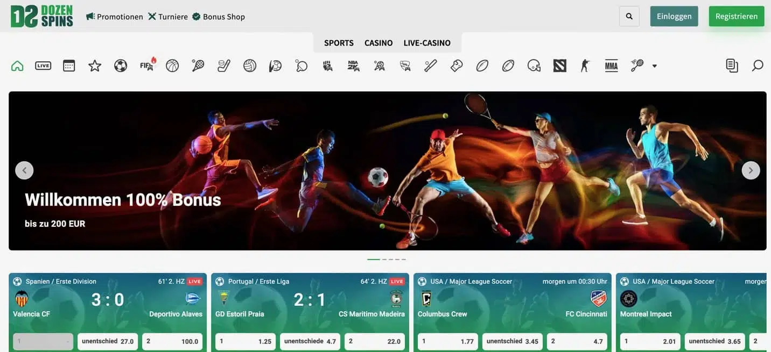The image size is (771, 352).
Task: Open the calendar schedule icon
Action: click(69, 66)
